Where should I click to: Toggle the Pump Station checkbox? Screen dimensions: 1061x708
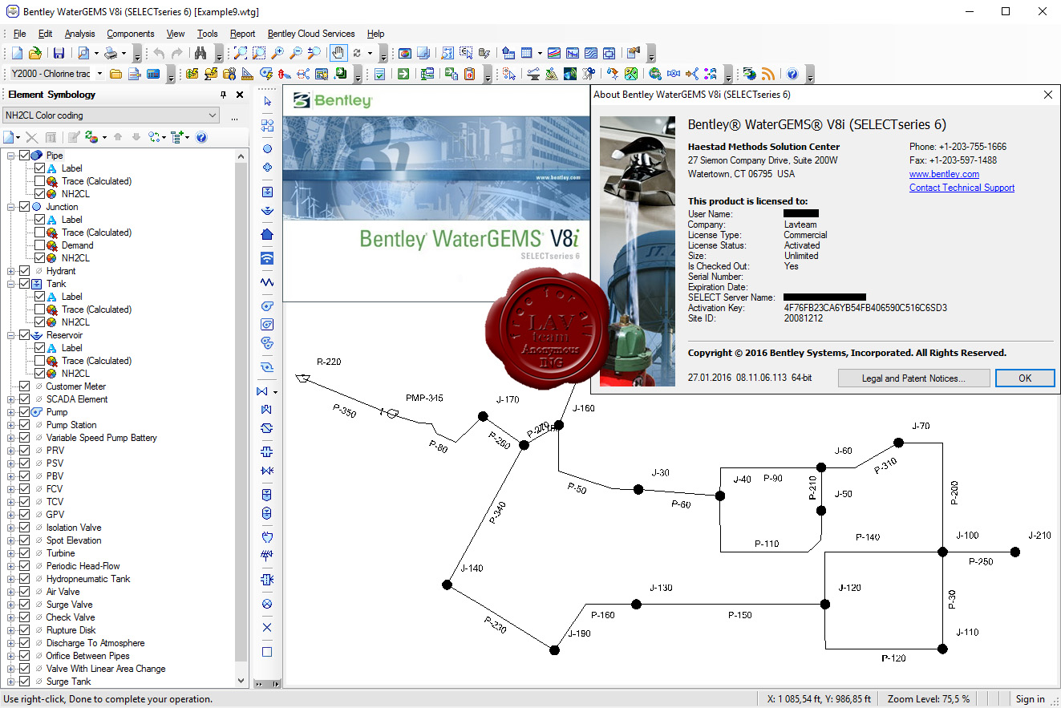(25, 425)
